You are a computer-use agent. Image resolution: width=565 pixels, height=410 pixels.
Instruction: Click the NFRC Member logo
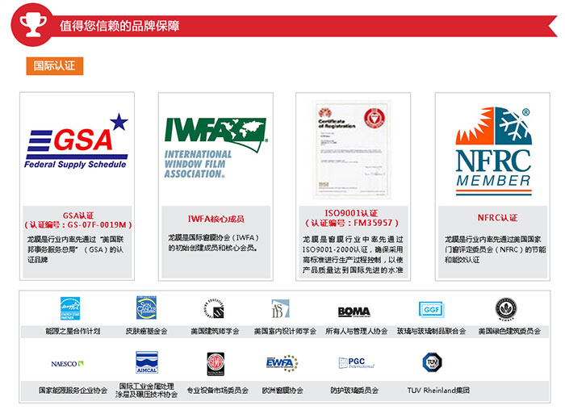494,151
